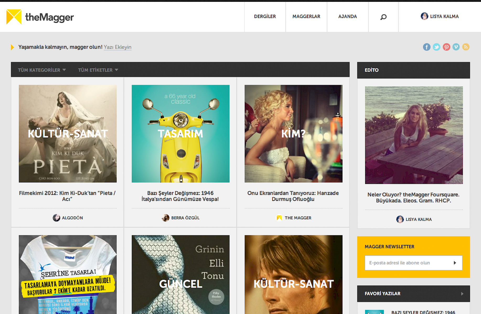
Task: Click the Yazı Ekleyin link
Action: (x=117, y=47)
